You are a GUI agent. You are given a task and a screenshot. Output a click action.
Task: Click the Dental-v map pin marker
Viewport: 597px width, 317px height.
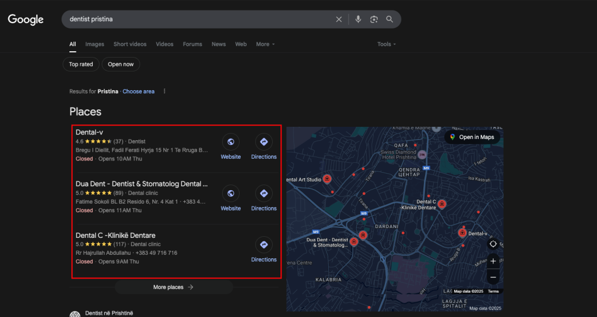point(462,233)
